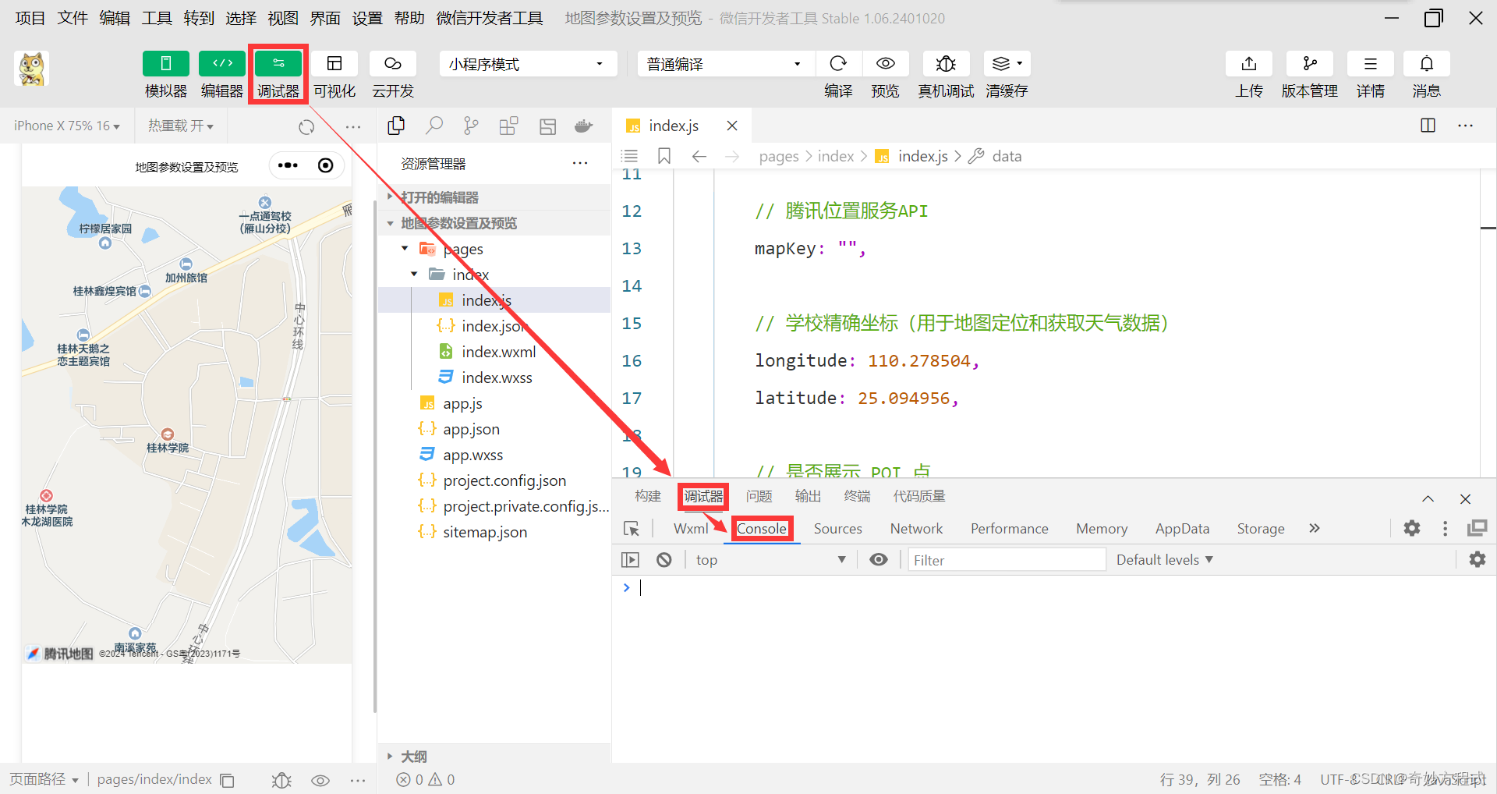Open the details (详情) panel
Viewport: 1497px width, 794px height.
1370,63
